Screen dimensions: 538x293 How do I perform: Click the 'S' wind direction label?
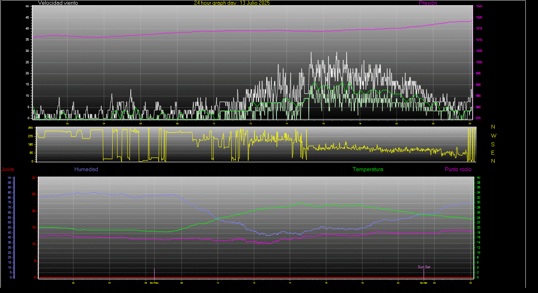click(x=493, y=144)
